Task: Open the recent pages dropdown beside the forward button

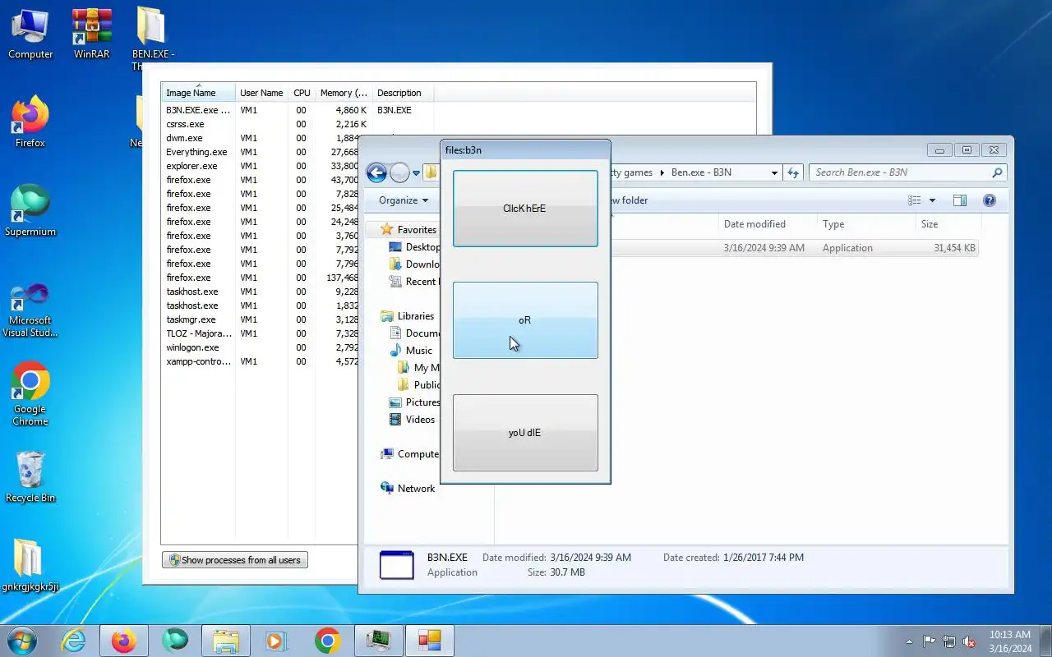Action: tap(417, 172)
